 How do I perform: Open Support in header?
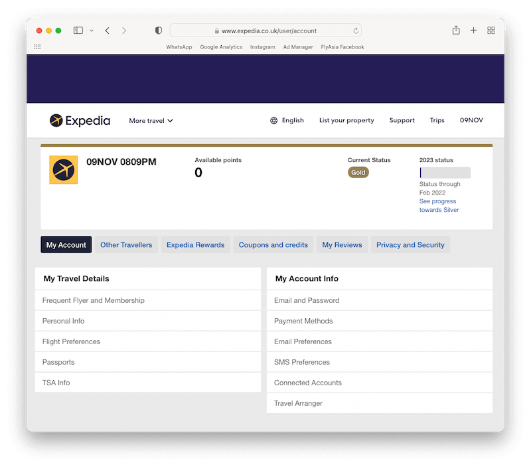point(402,120)
